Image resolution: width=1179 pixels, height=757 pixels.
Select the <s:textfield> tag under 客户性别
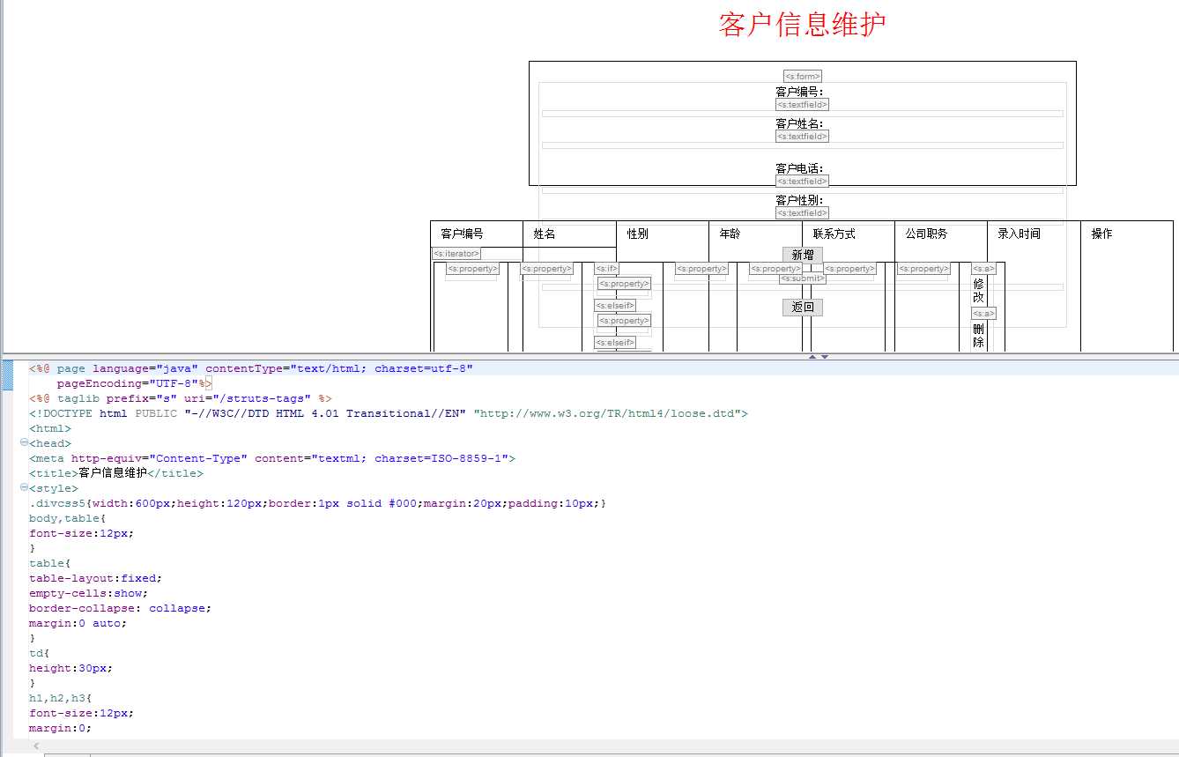tap(802, 213)
